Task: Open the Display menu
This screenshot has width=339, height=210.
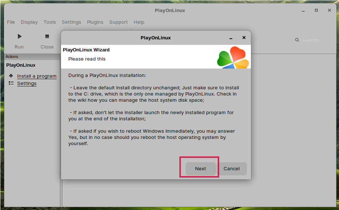Action: point(29,22)
